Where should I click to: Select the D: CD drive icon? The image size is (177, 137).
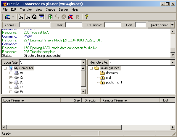[x=16, y=82]
